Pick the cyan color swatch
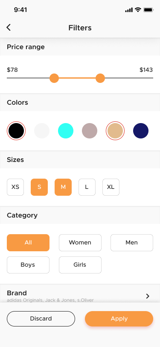Image resolution: width=160 pixels, height=347 pixels. click(66, 131)
